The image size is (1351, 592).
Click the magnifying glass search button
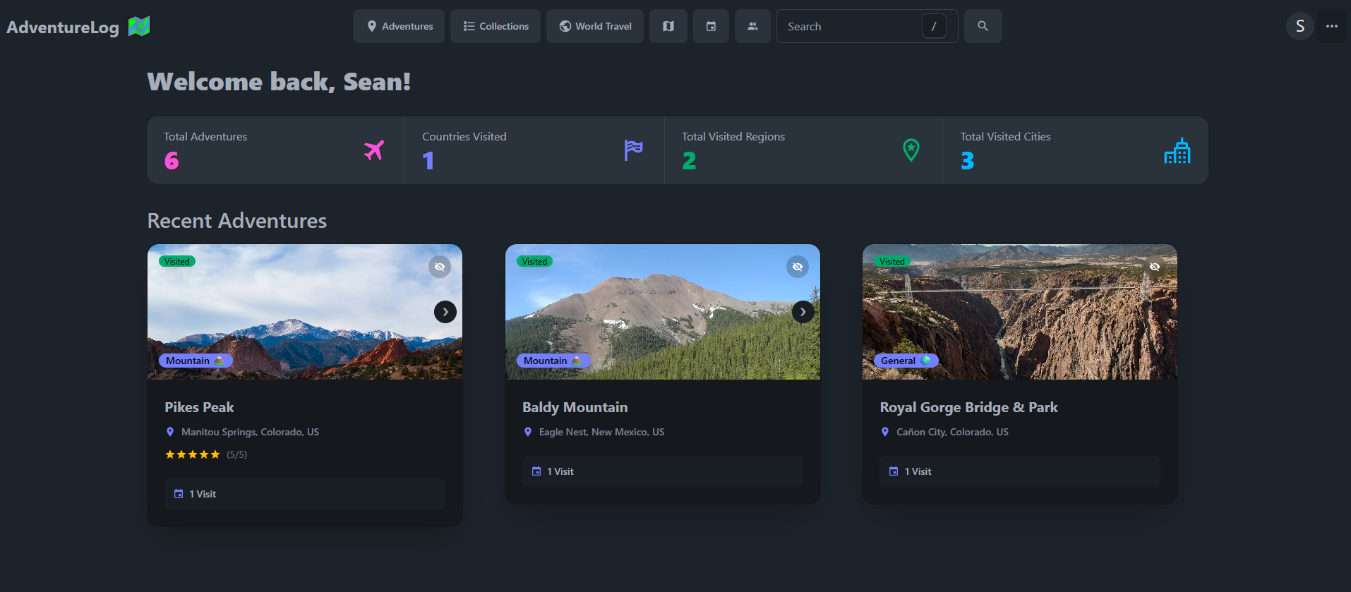point(983,26)
